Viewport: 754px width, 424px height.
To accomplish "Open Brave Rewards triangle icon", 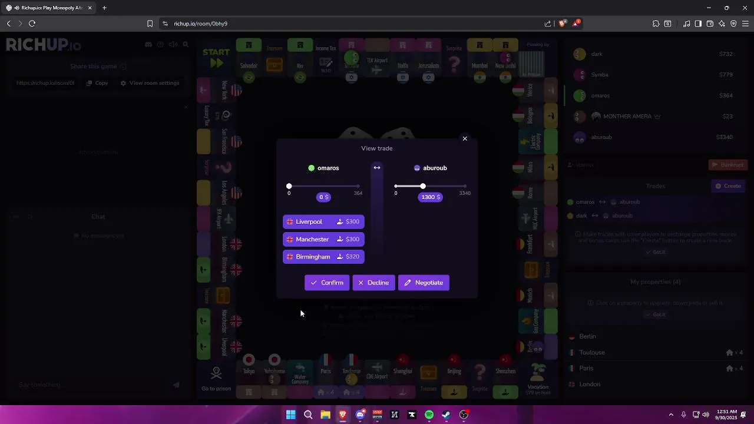I will click(576, 24).
